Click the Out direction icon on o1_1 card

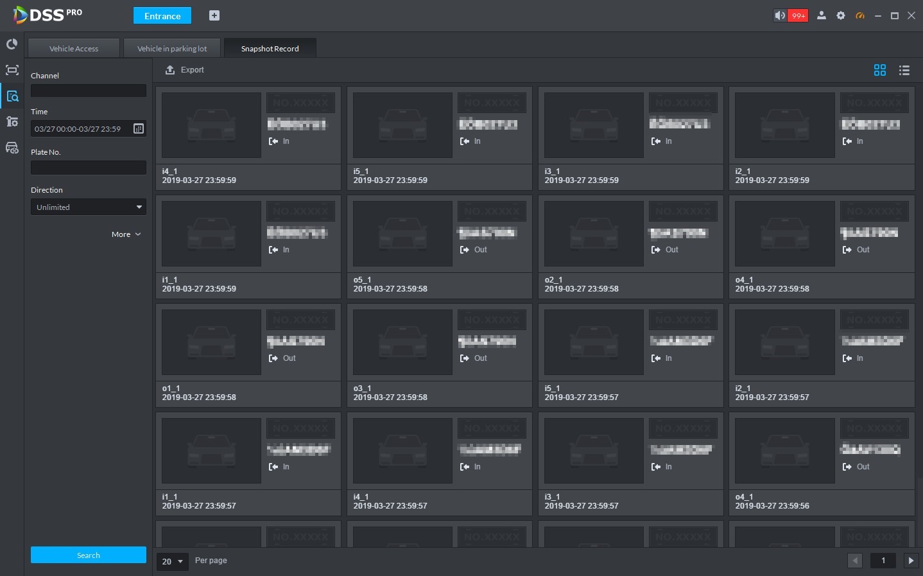273,358
